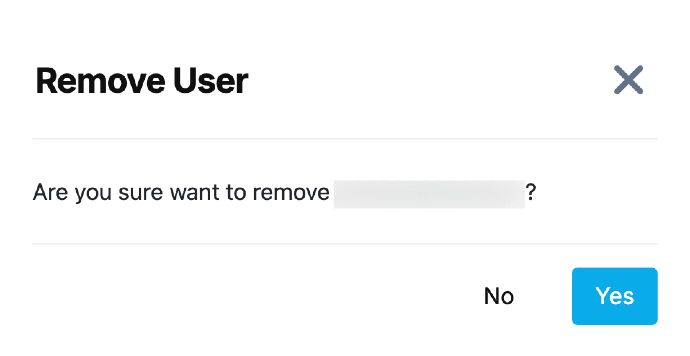The height and width of the screenshot is (356, 690).
Task: Click the word 'User' in the title
Action: [211, 81]
